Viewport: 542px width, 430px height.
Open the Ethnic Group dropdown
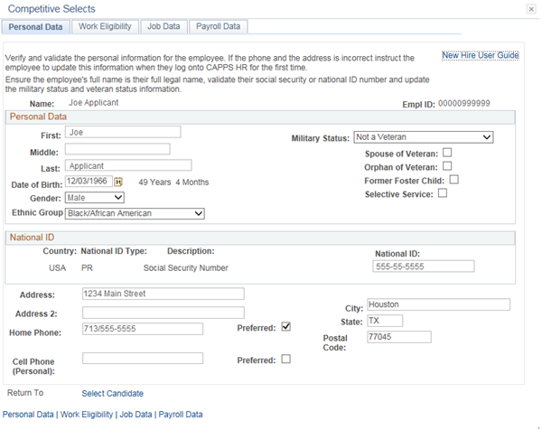[x=135, y=213]
